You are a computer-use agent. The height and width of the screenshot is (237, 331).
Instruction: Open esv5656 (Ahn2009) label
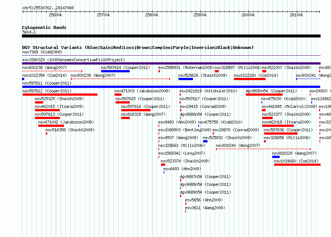[x=204, y=200]
